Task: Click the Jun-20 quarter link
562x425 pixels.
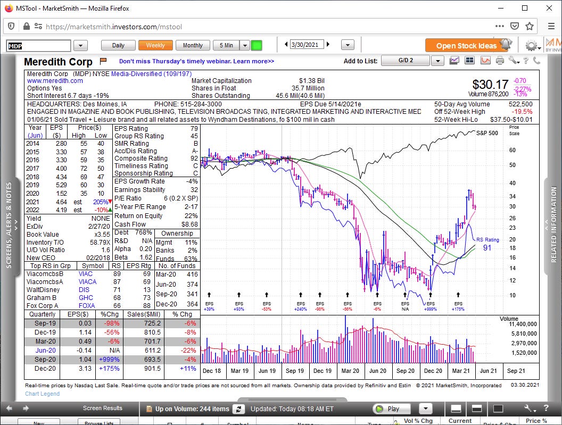Action: pos(45,351)
